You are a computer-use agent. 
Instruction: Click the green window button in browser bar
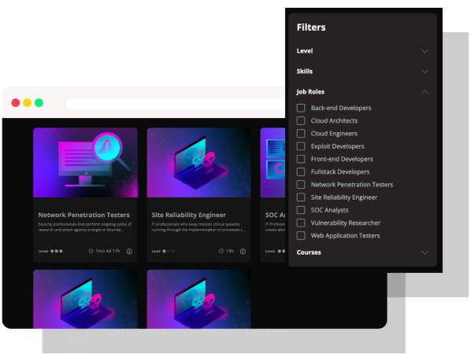click(39, 103)
